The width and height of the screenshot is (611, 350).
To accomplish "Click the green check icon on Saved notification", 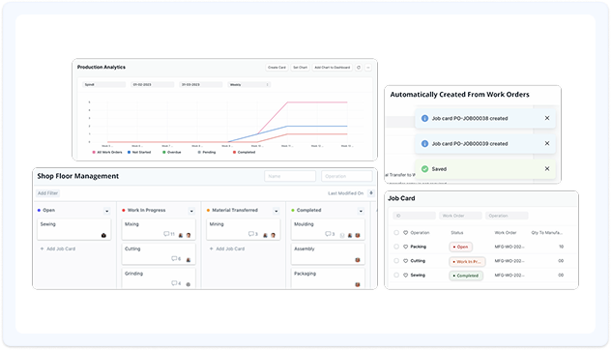I will 424,169.
